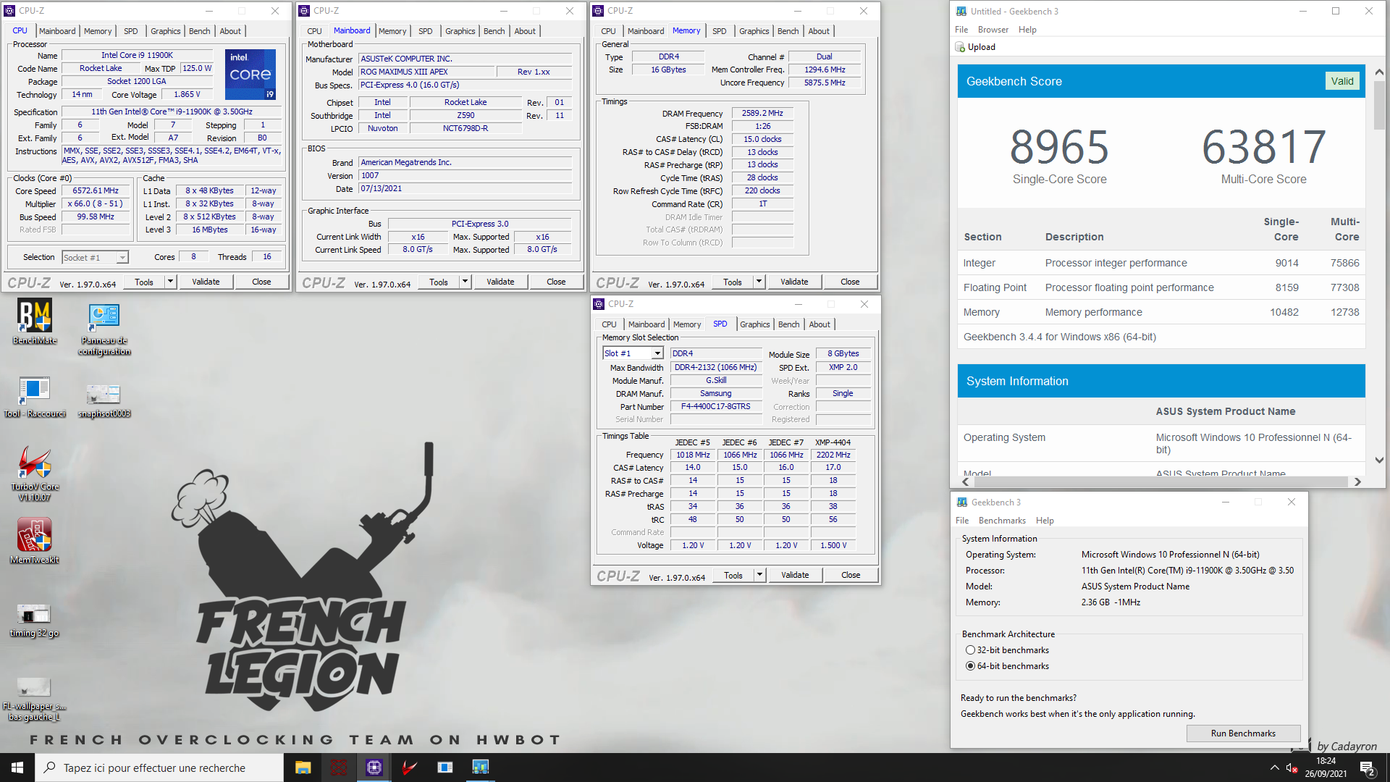Screen dimensions: 1390x782
Task: Click the TurboV Core taskbar icon
Action: pyautogui.click(x=410, y=768)
